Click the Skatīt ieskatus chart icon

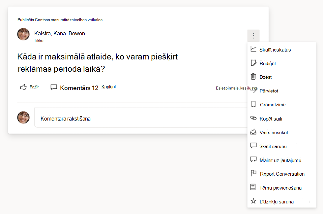click(253, 49)
